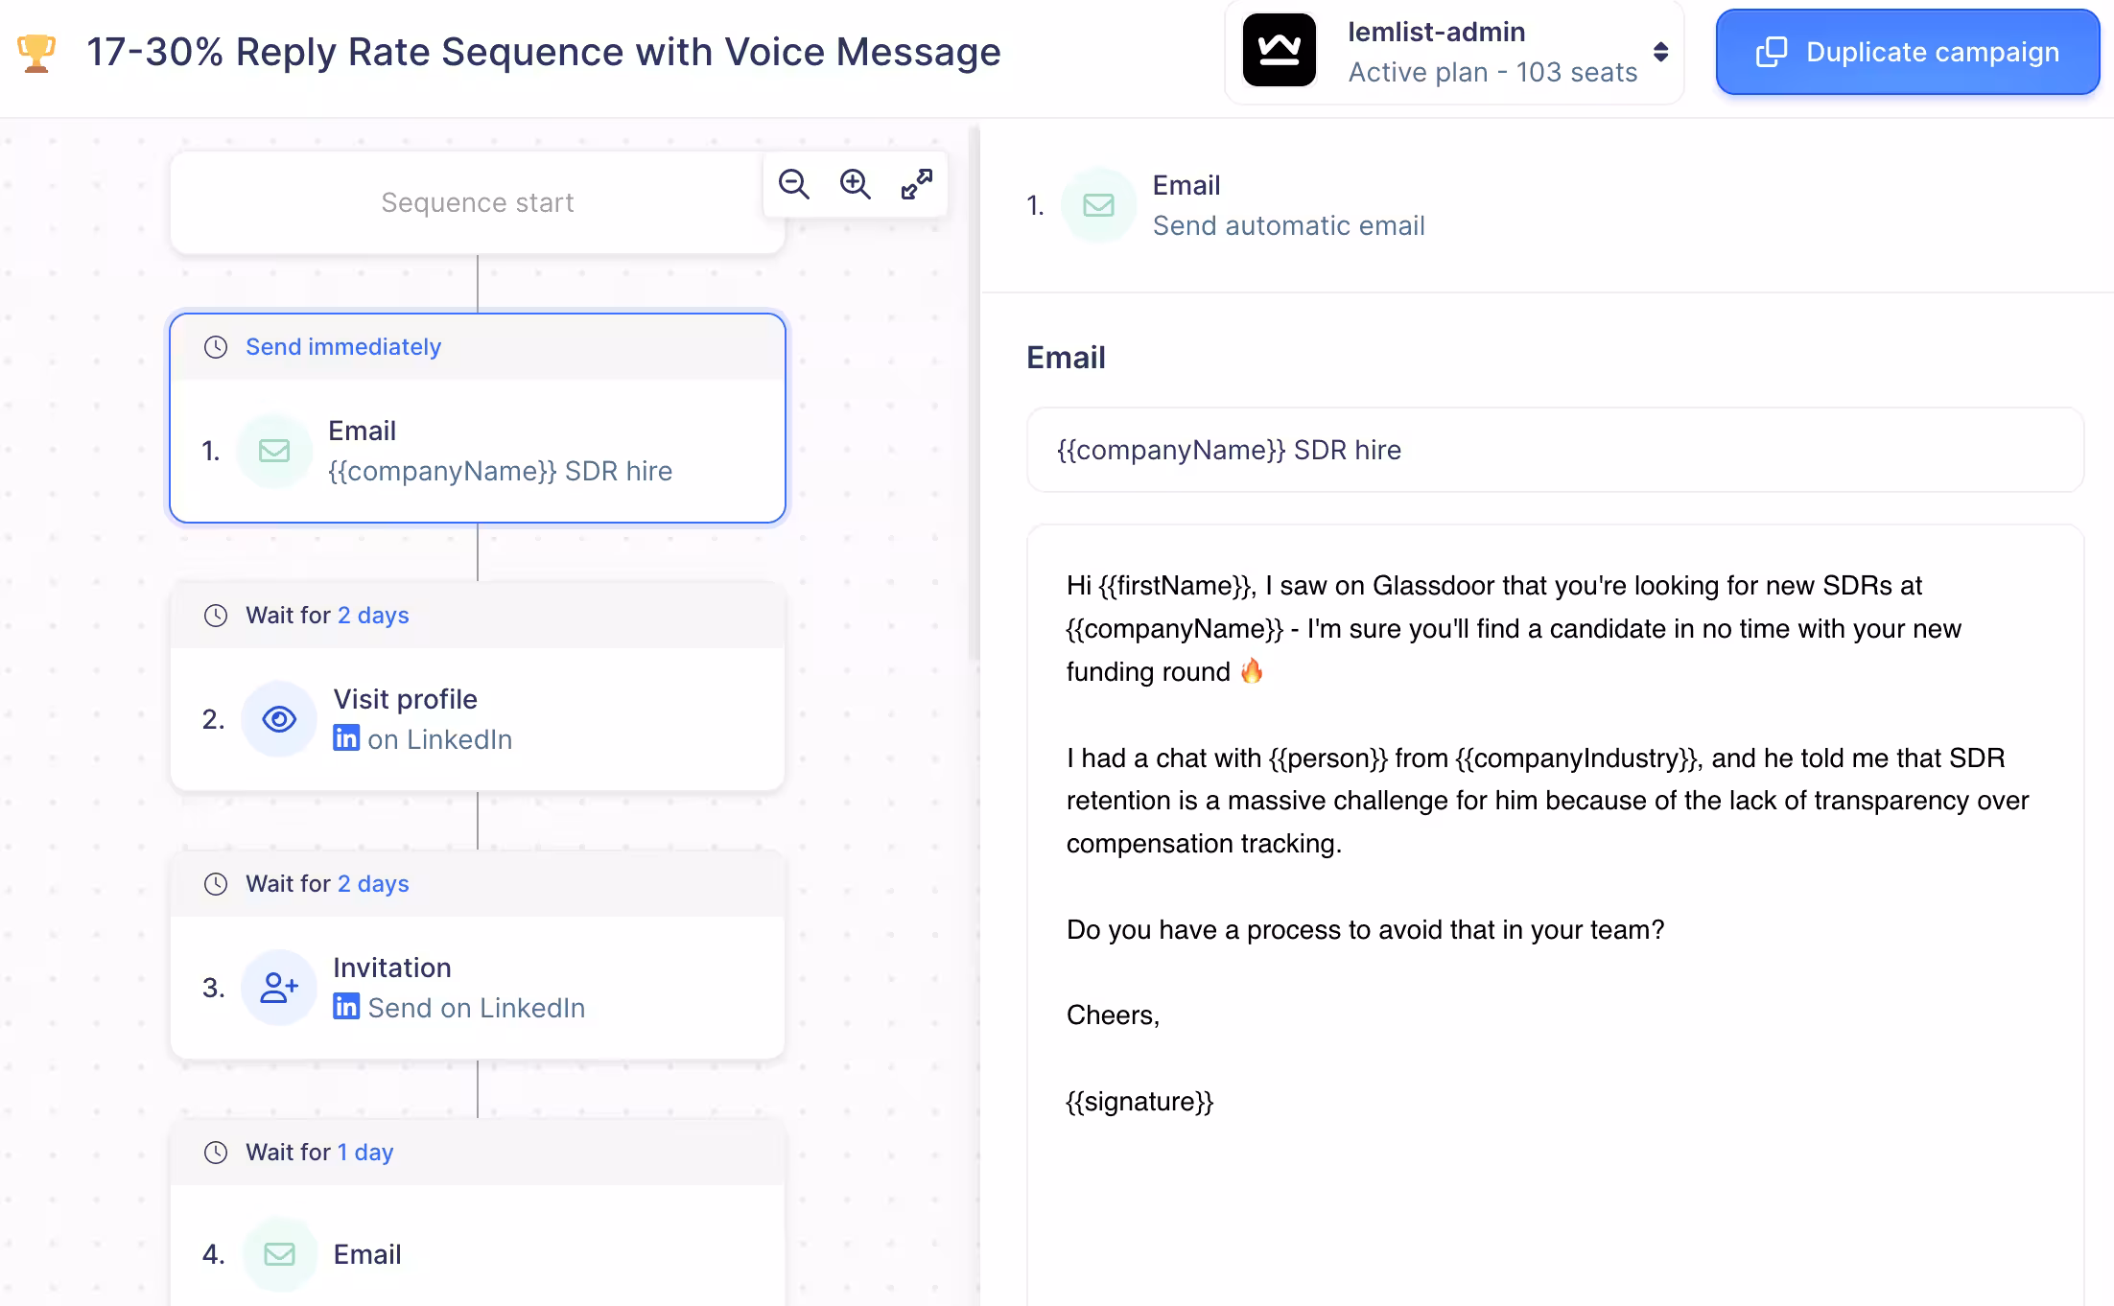Click the Invitation add-person icon

[279, 988]
